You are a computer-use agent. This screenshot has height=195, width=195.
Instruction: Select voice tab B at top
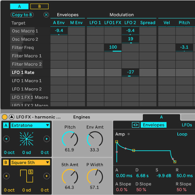(39, 7)
